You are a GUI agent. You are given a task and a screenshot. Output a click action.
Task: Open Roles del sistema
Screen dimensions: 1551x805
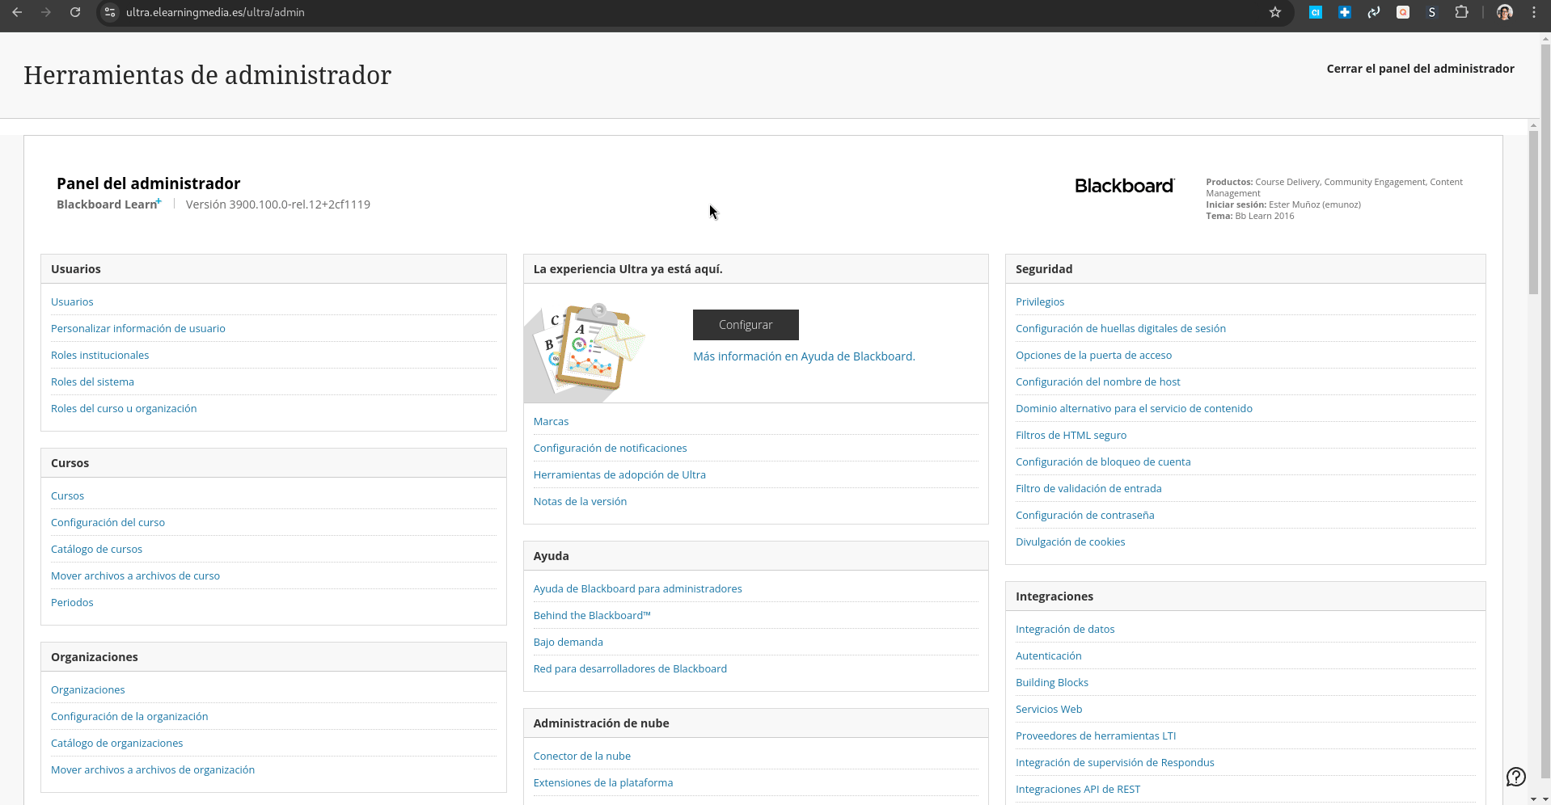click(x=92, y=381)
